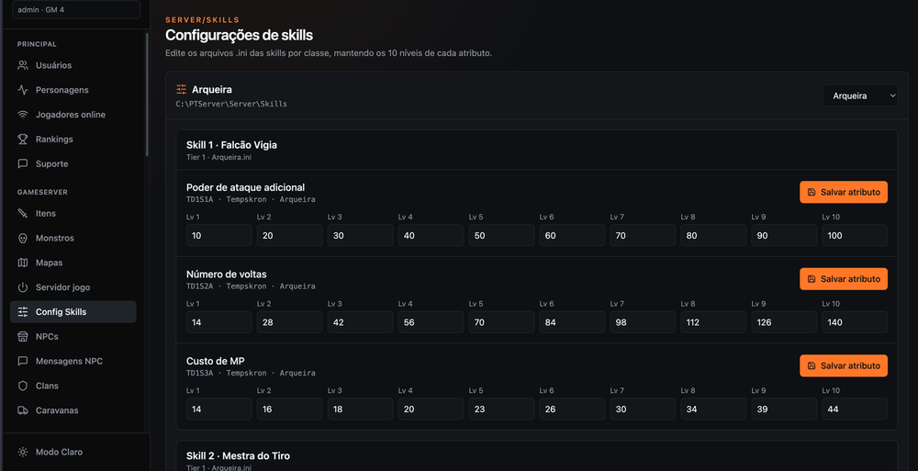Save the Custo de MP attribute

click(844, 365)
